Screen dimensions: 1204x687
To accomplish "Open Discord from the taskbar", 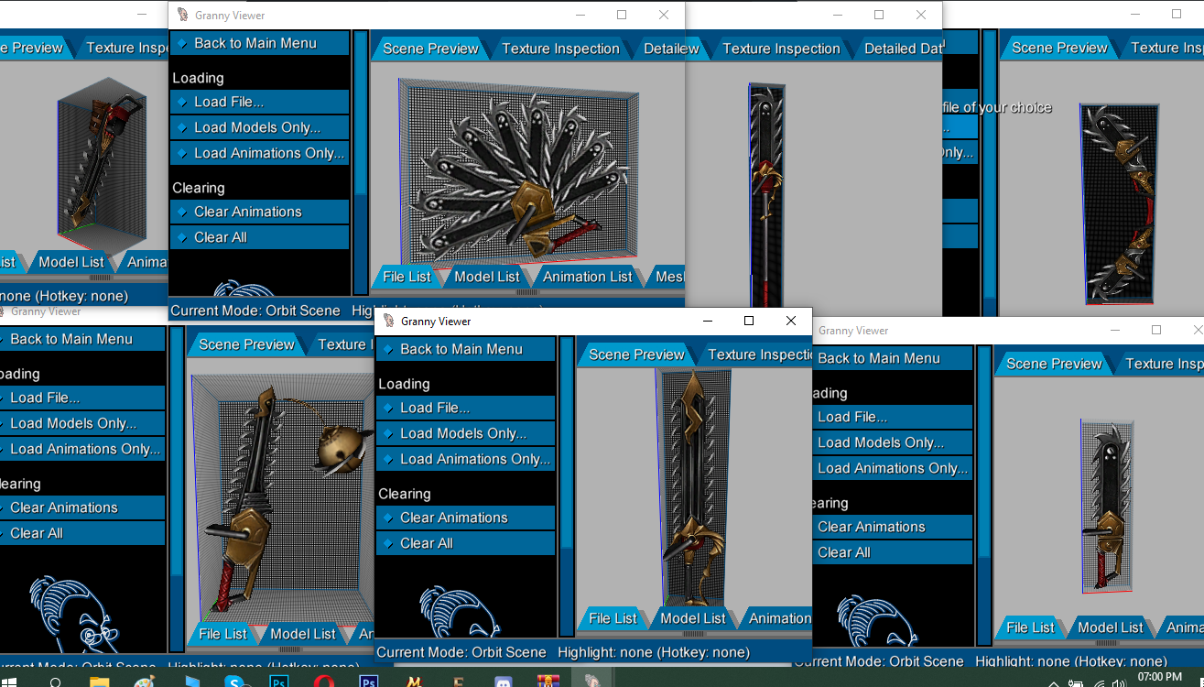I will [x=503, y=682].
